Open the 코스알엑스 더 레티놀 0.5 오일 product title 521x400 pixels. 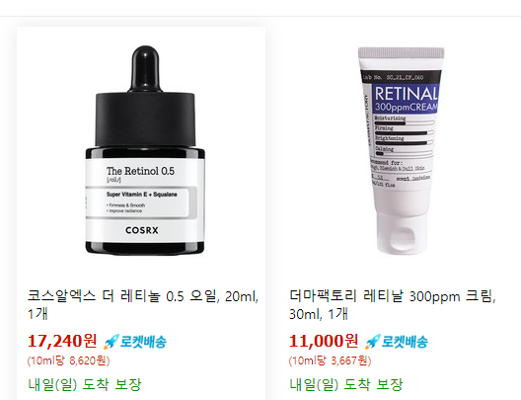tap(143, 304)
